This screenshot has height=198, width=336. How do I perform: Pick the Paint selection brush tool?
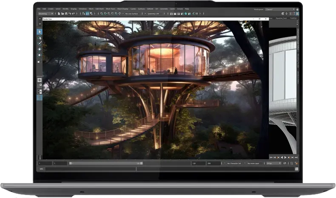tap(40, 43)
